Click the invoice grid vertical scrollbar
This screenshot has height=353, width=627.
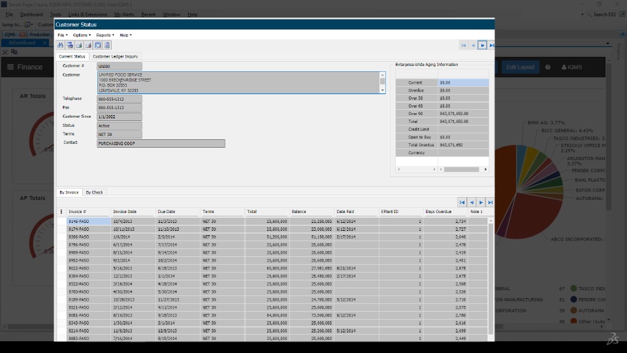pos(490,278)
